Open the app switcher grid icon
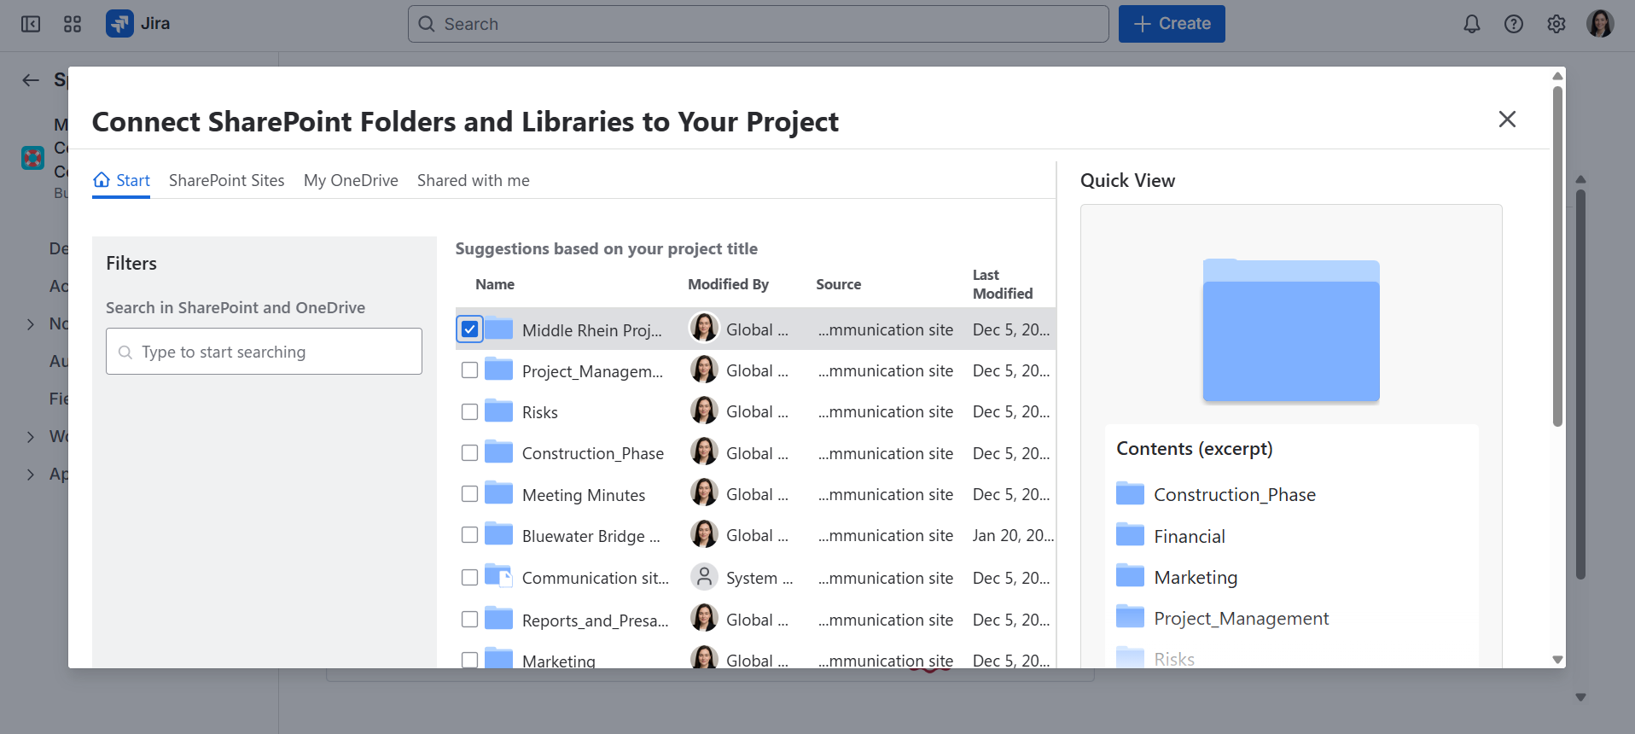Screen dimensions: 1635x734 [73, 24]
